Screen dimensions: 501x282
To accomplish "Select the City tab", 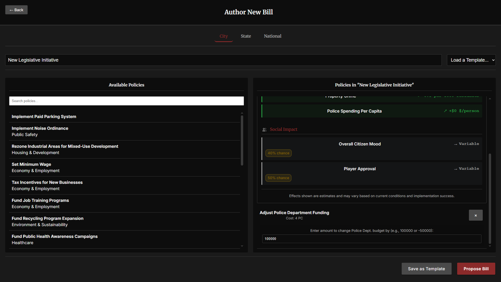I will tap(223, 36).
